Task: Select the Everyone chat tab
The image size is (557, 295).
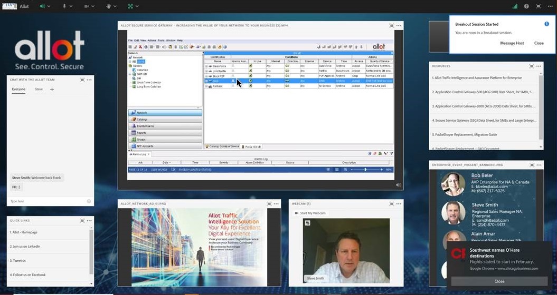Action: [19, 90]
